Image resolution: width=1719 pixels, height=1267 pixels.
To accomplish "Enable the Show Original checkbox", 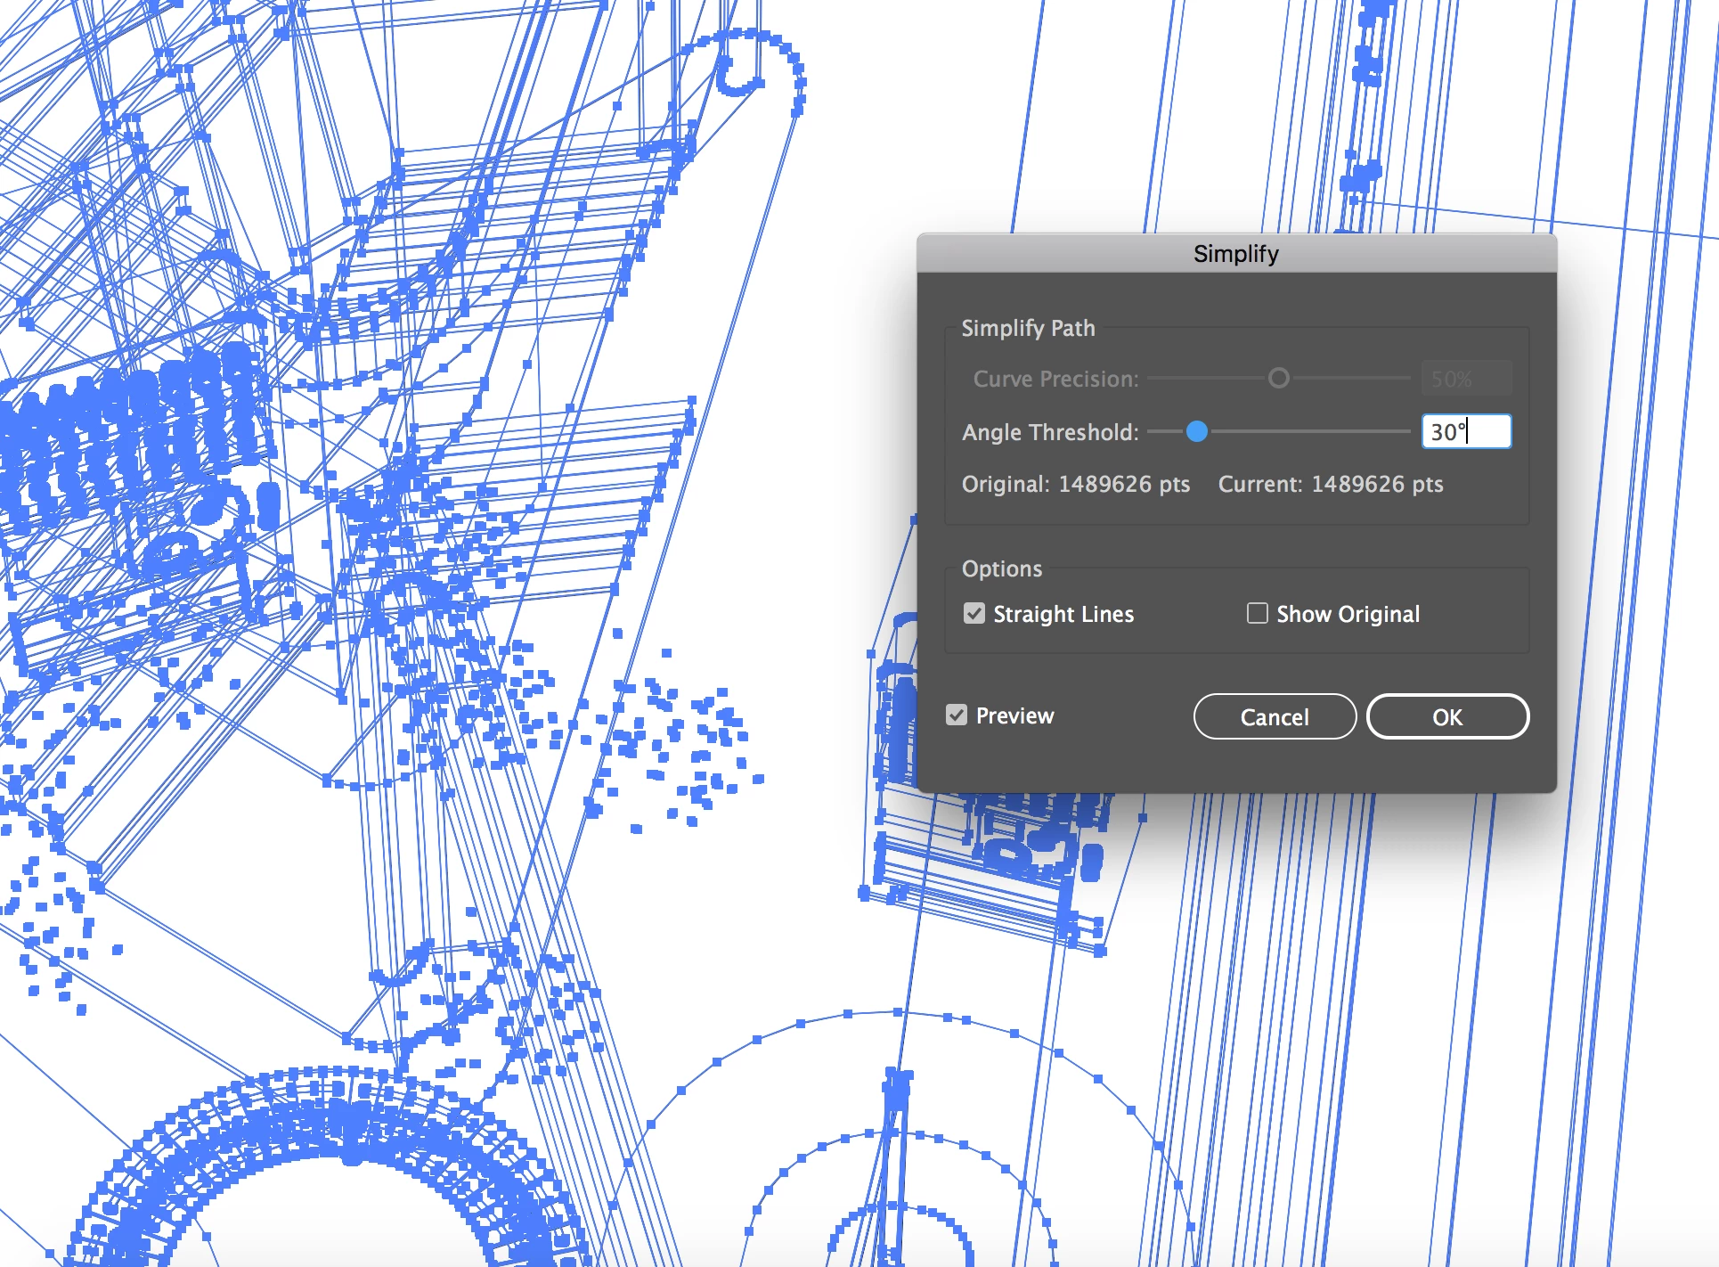I will point(1257,613).
